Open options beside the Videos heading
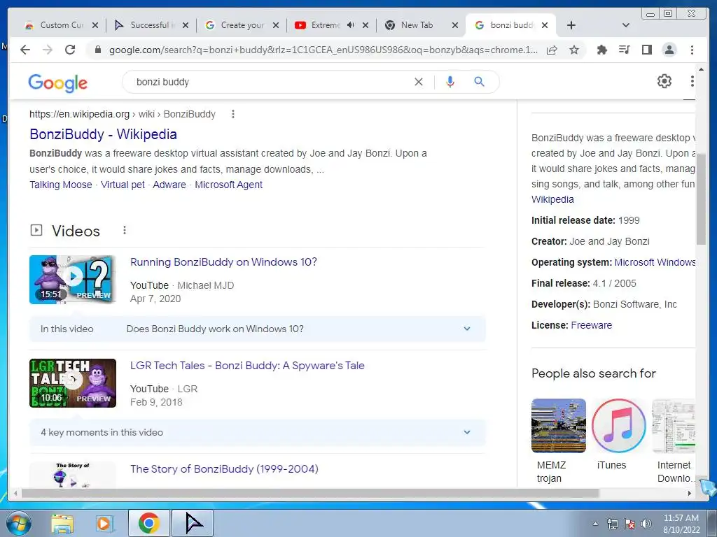The width and height of the screenshot is (717, 537). pos(125,231)
